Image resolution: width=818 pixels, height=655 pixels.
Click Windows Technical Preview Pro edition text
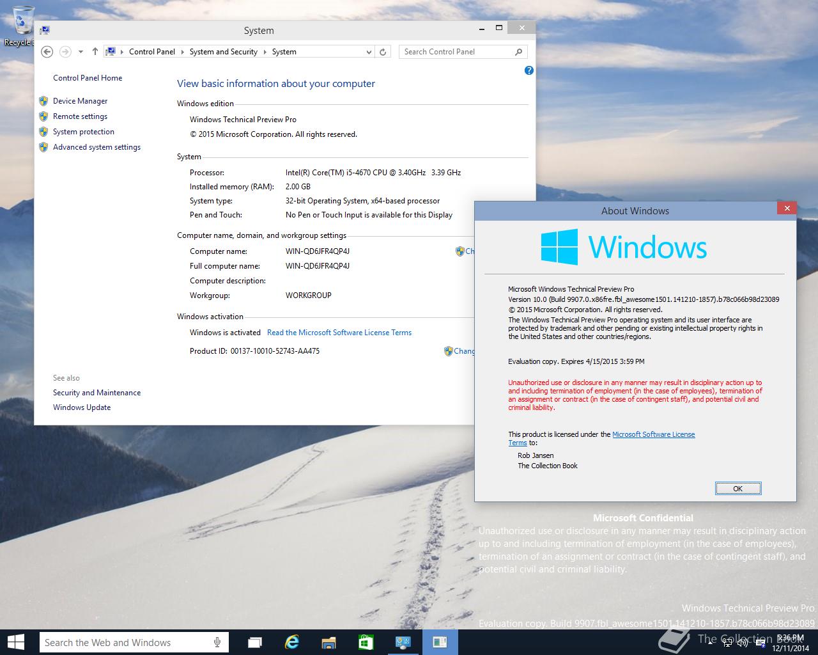coord(243,120)
